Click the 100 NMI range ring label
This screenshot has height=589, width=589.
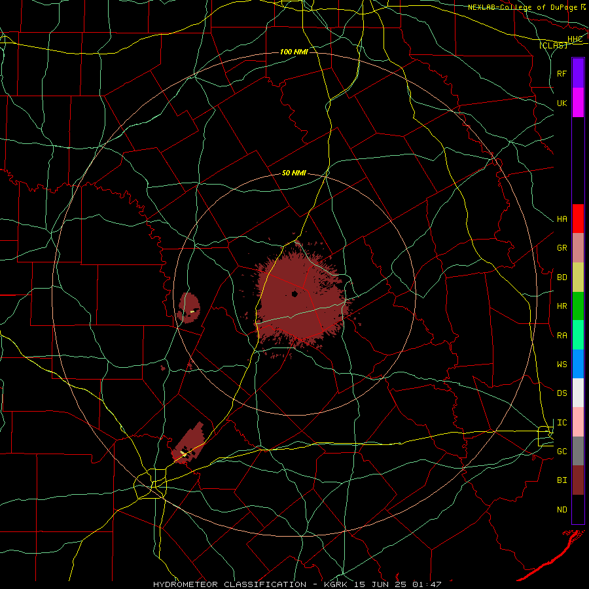294,52
